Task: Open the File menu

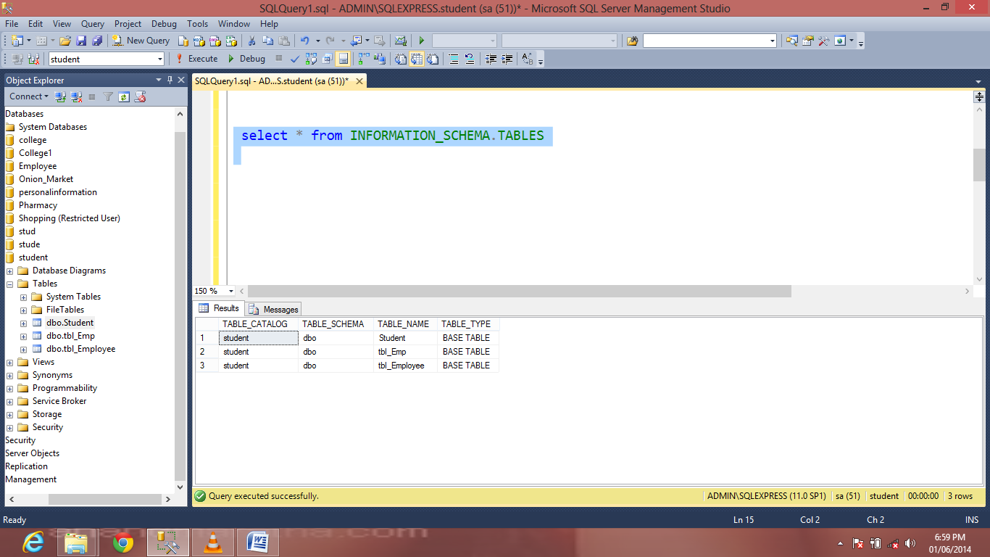Action: click(x=12, y=24)
